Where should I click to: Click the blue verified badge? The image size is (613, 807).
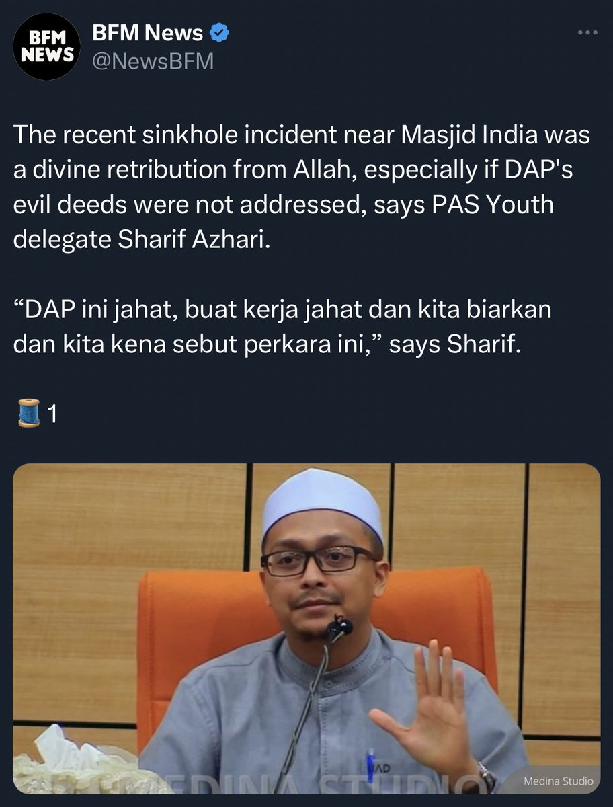(x=219, y=32)
